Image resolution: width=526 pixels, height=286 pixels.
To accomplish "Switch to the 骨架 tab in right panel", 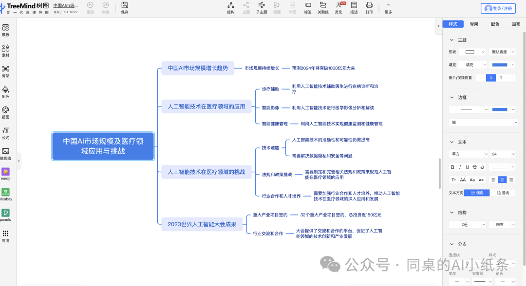I will [x=473, y=23].
